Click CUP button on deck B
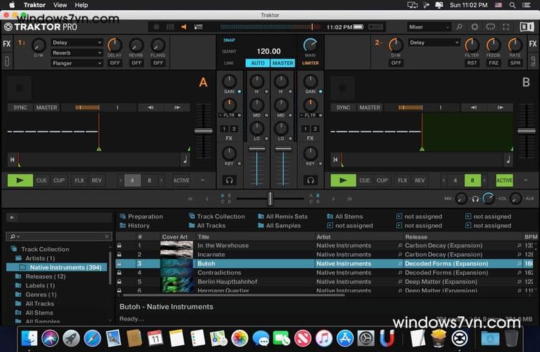This screenshot has width=540, height=352. pos(382,180)
